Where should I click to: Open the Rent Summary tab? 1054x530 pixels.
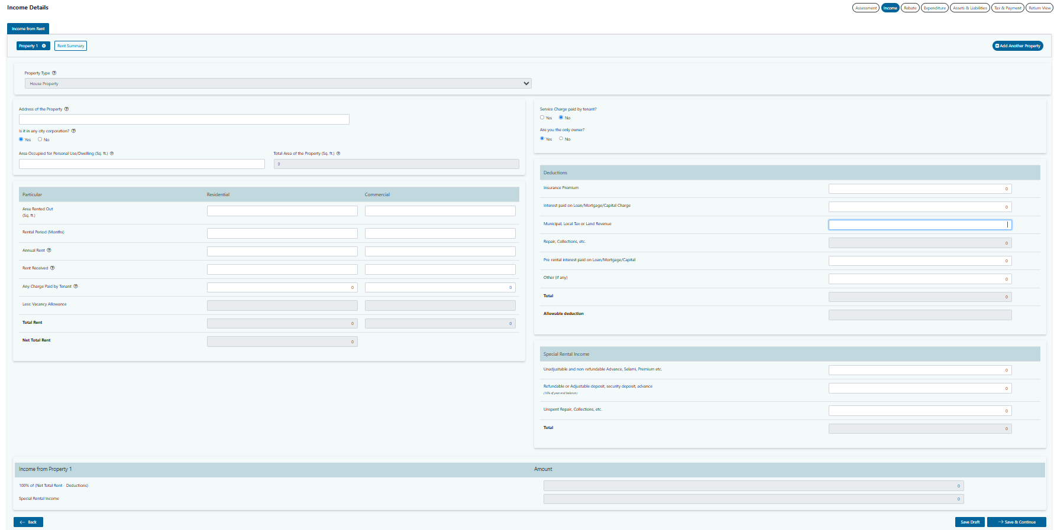70,46
